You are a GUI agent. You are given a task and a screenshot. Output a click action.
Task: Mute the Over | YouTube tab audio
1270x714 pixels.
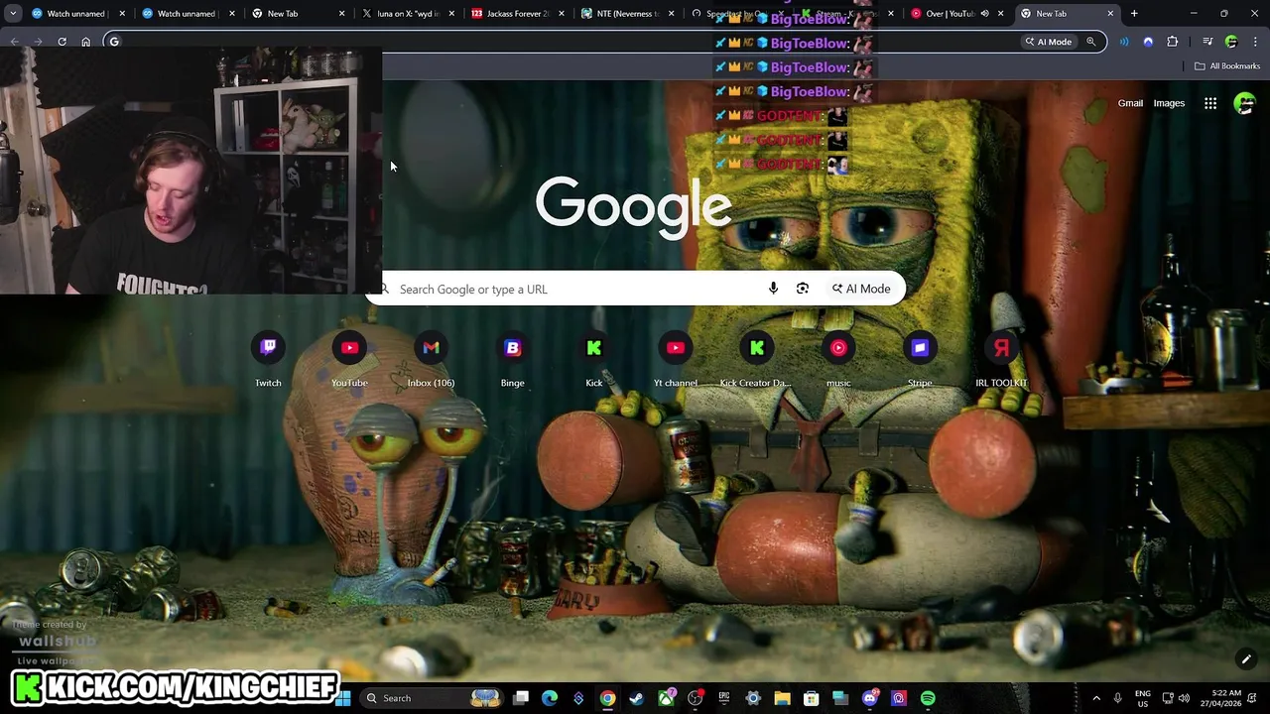tap(984, 14)
